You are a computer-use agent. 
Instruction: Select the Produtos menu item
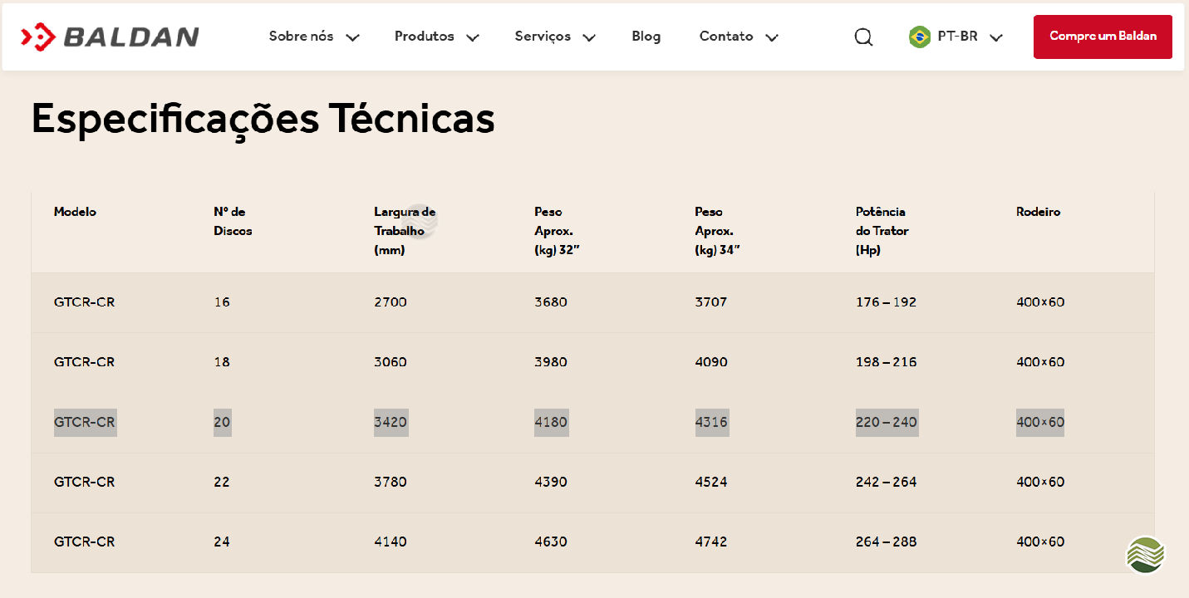click(424, 37)
